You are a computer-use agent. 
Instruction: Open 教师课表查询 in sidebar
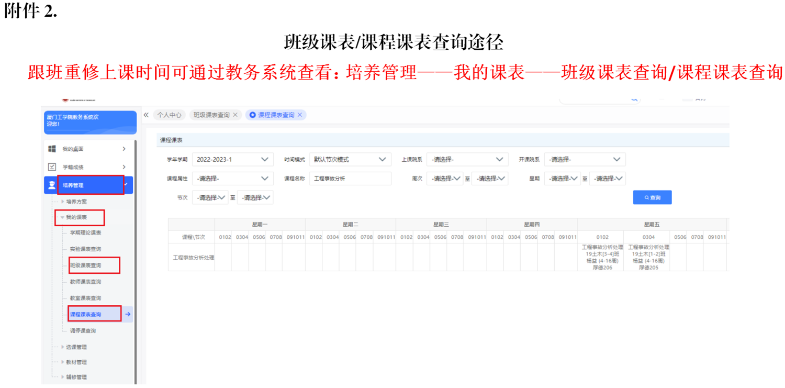[86, 282]
